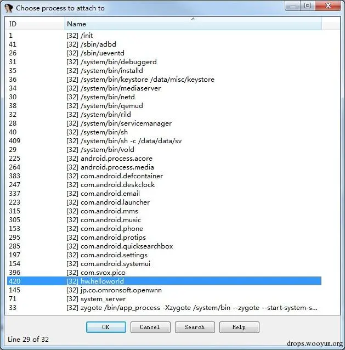Select the zygote /bin/app_process row
Screen dimensions: 345x350
pos(164,308)
